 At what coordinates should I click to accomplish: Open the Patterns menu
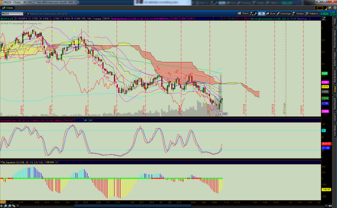[312, 14]
